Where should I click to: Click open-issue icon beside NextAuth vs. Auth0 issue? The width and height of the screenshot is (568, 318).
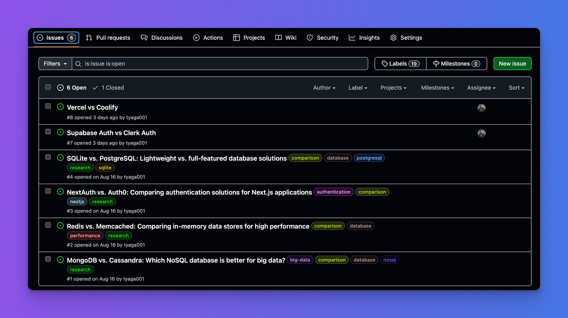(x=60, y=192)
